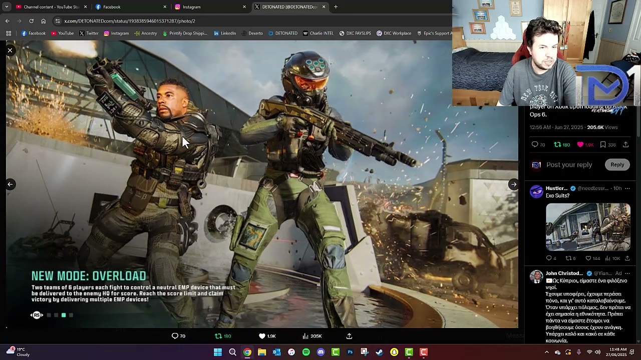
Task: Like the photo using heart icon below
Action: pos(262,336)
